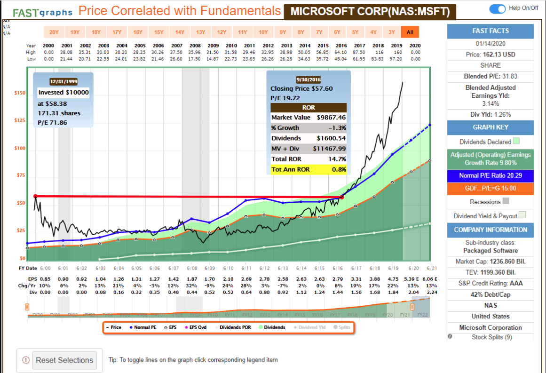This screenshot has width=546, height=373.
Task: Select the 16Y time range tab
Action: (137, 32)
